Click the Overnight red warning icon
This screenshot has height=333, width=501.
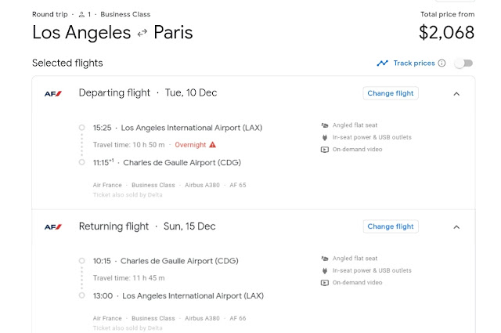click(x=212, y=145)
